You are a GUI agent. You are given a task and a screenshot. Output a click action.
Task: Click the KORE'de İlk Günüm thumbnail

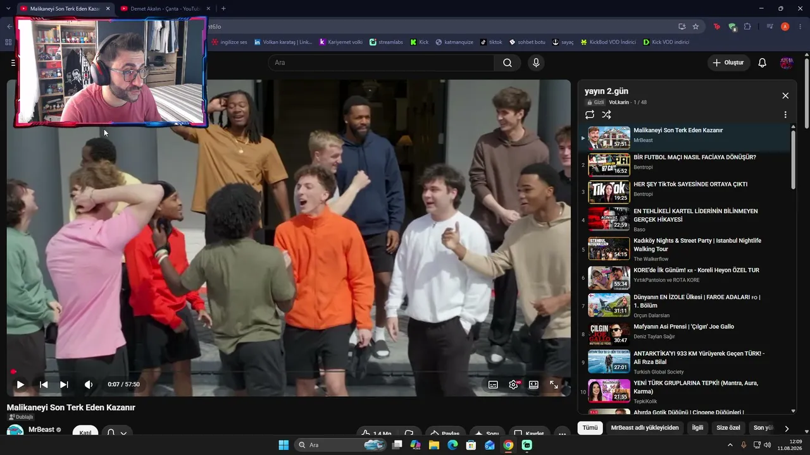click(x=609, y=277)
